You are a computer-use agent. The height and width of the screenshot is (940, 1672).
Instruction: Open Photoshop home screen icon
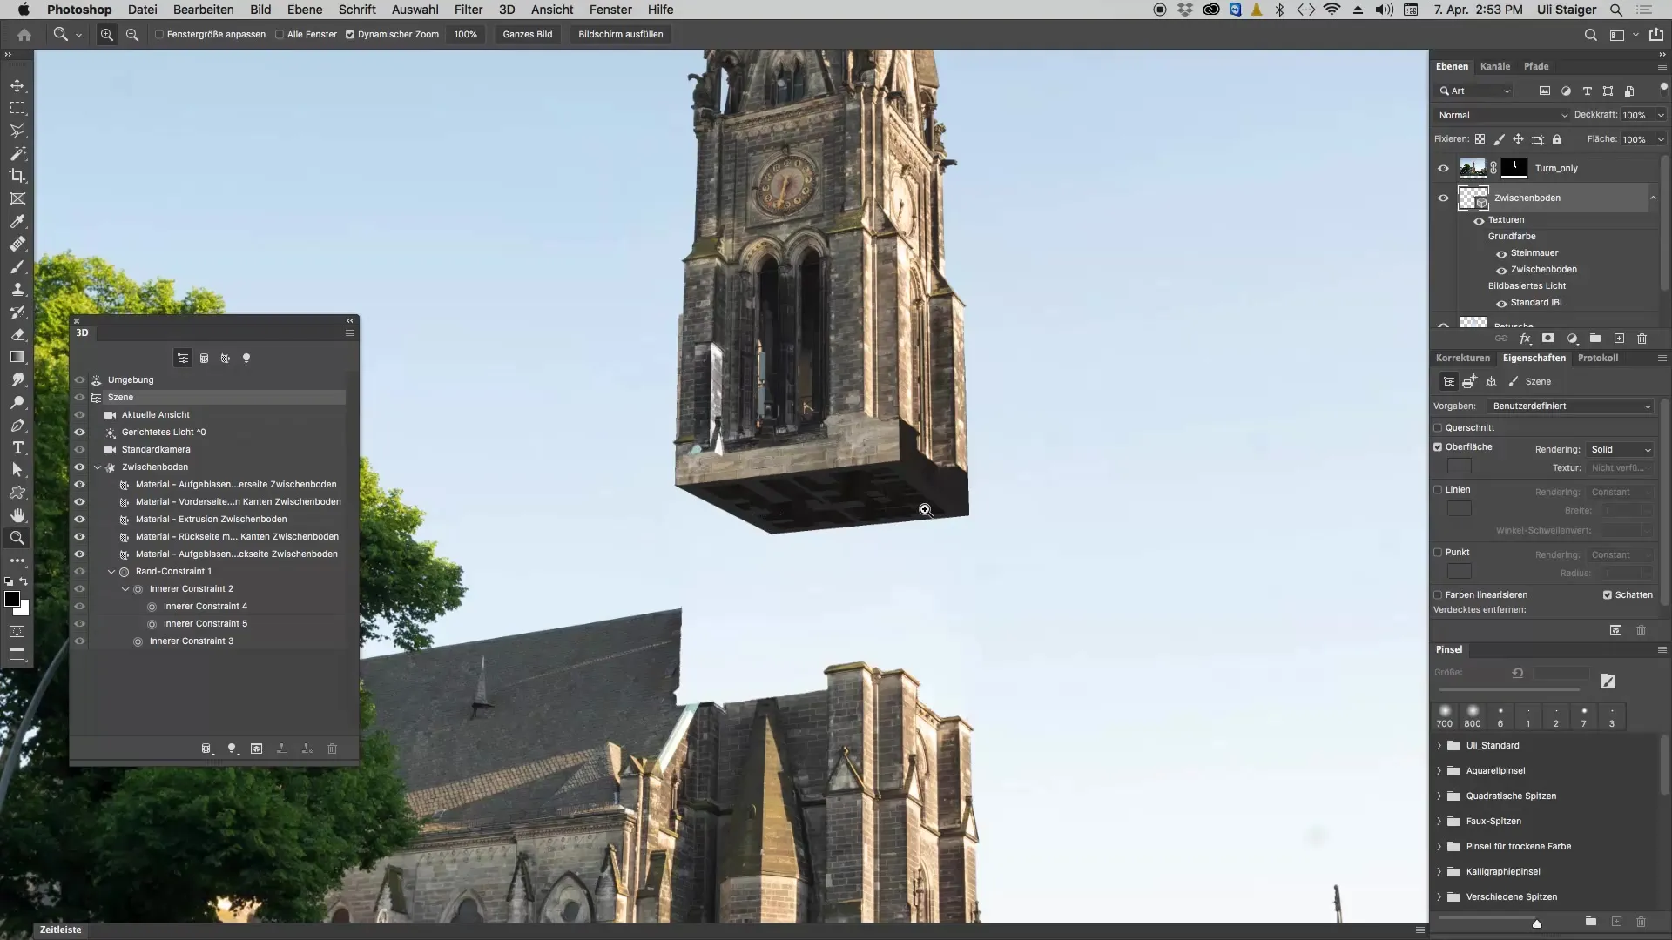[24, 35]
